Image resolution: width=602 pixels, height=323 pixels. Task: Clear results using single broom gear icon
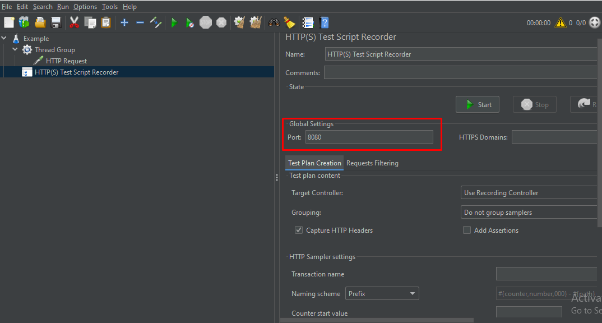[x=239, y=22]
